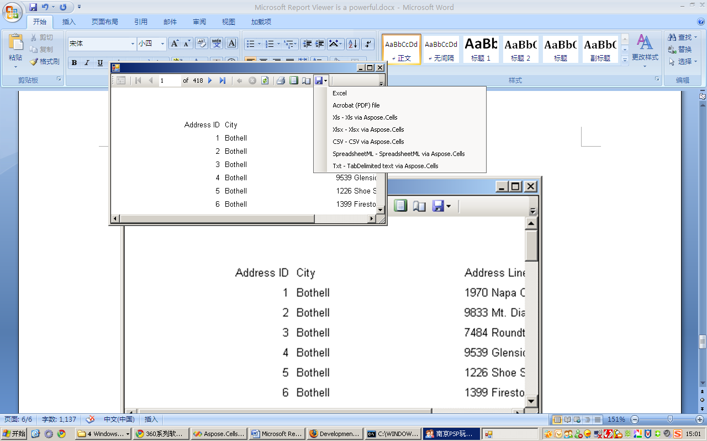
Task: Choose Excel export option
Action: click(400, 93)
